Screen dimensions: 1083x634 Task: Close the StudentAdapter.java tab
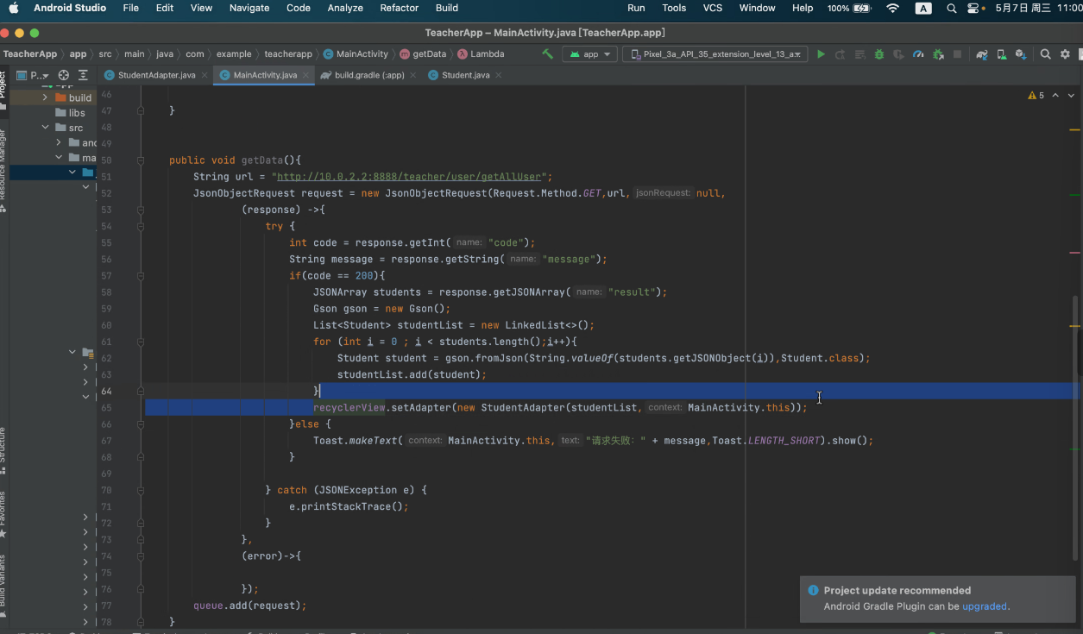[205, 75]
